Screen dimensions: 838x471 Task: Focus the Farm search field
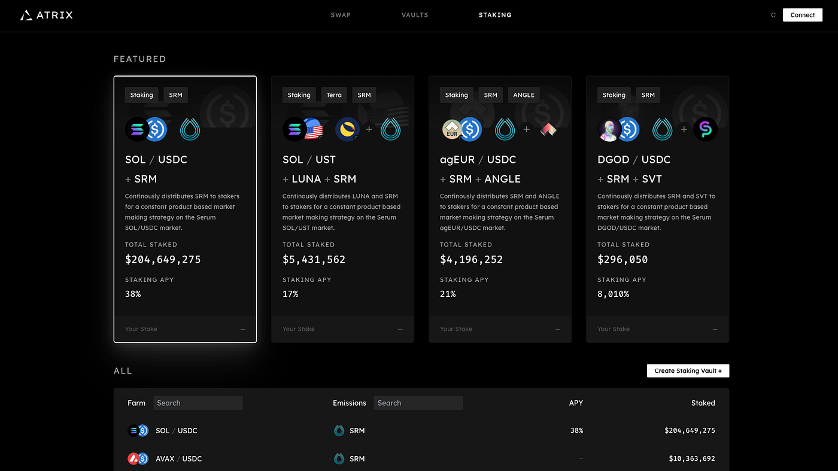[x=198, y=403]
